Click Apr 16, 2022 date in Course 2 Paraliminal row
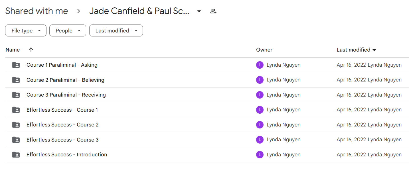 (x=351, y=80)
